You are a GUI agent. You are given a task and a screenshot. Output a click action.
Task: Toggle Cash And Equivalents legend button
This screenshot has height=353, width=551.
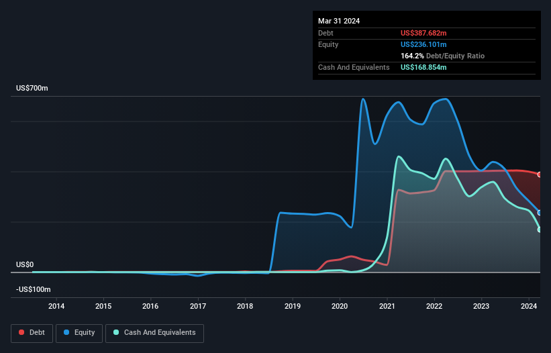(154, 333)
